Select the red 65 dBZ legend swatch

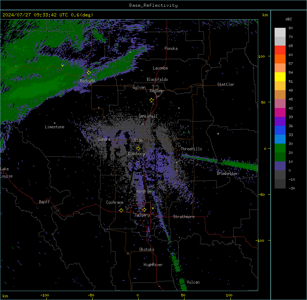pyautogui.click(x=280, y=50)
